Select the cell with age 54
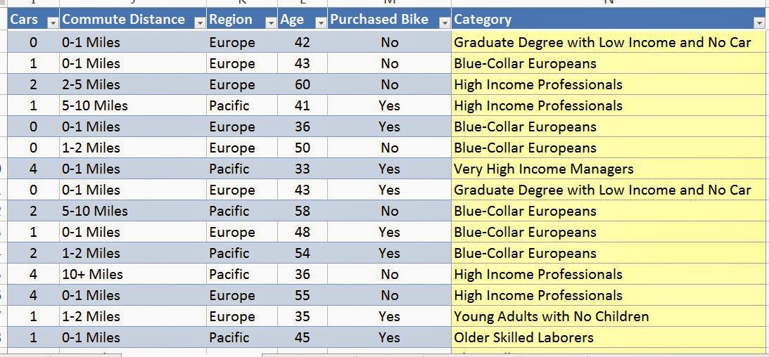The image size is (769, 357). [x=303, y=253]
